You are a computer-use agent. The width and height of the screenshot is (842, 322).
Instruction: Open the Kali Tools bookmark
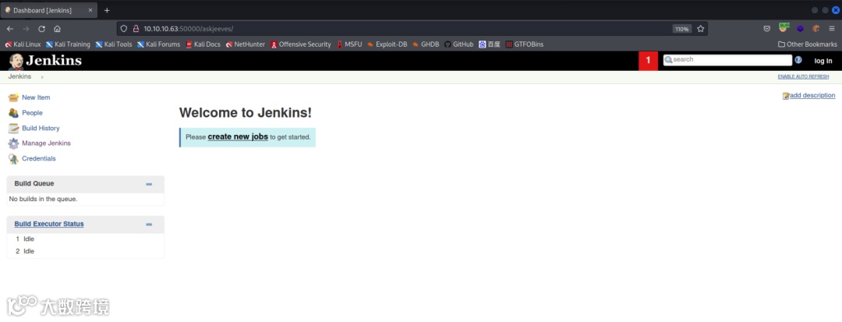(x=114, y=44)
